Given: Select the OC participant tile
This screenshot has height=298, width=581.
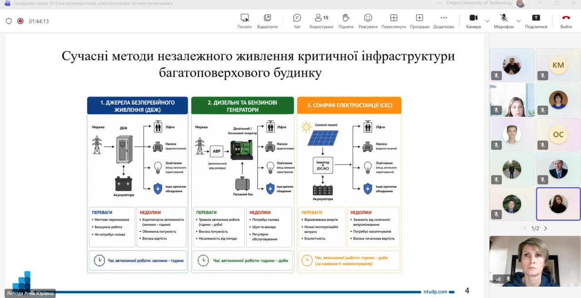Looking at the screenshot, I should coord(558,135).
